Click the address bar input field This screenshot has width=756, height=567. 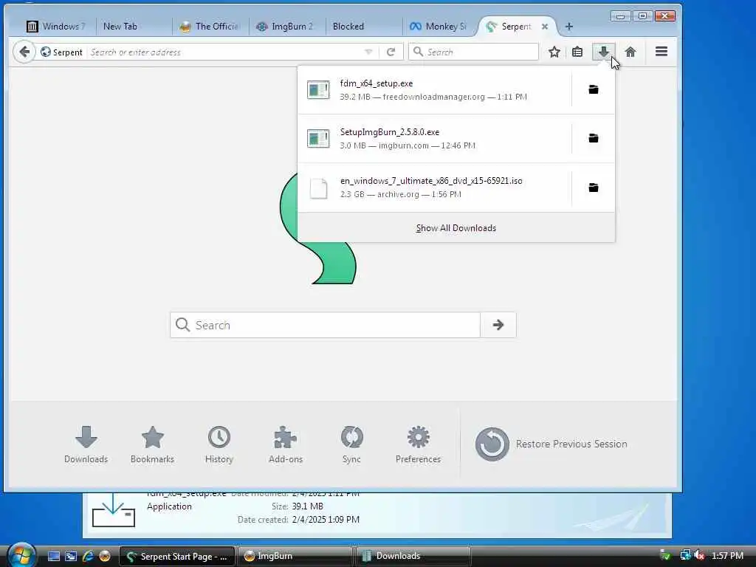[x=224, y=52]
